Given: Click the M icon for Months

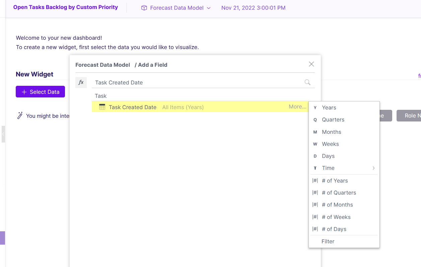Looking at the screenshot, I should tap(315, 132).
